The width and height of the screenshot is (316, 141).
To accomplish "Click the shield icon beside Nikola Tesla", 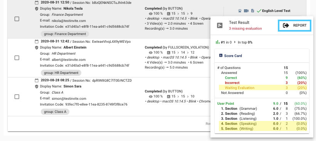I will [x=37, y=8].
